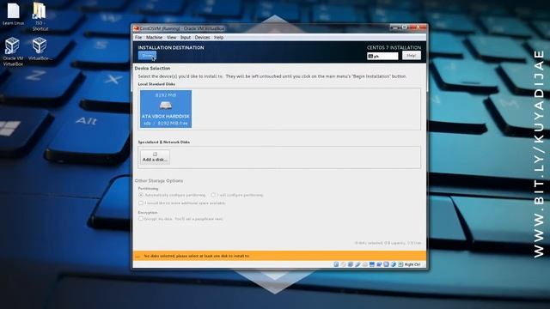Viewport: 550px width, 309px height.
Task: Click the green arrow host key icon
Action: point(400,264)
